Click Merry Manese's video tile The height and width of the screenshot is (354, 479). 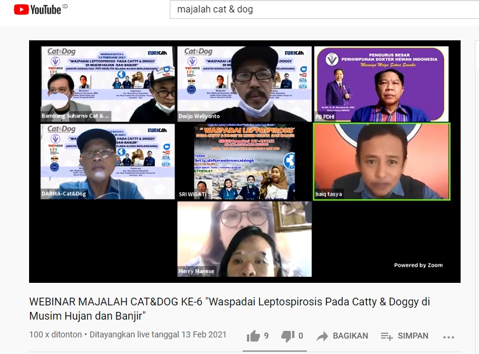point(245,239)
